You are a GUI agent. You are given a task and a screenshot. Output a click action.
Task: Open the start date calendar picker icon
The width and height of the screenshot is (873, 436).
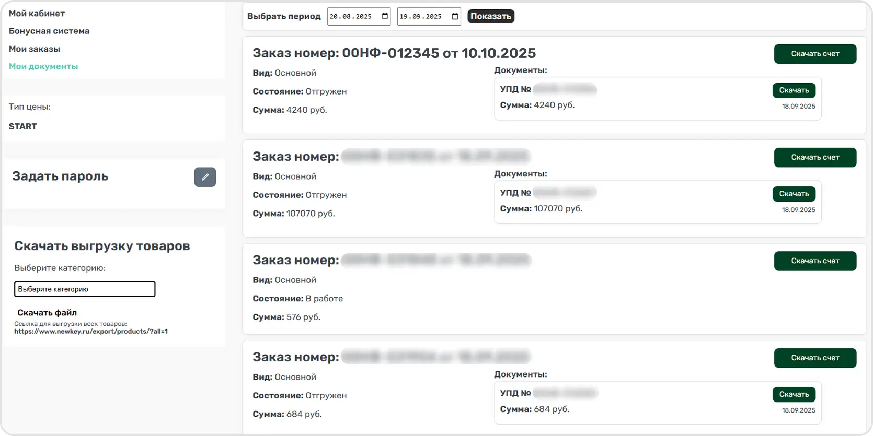tap(385, 16)
